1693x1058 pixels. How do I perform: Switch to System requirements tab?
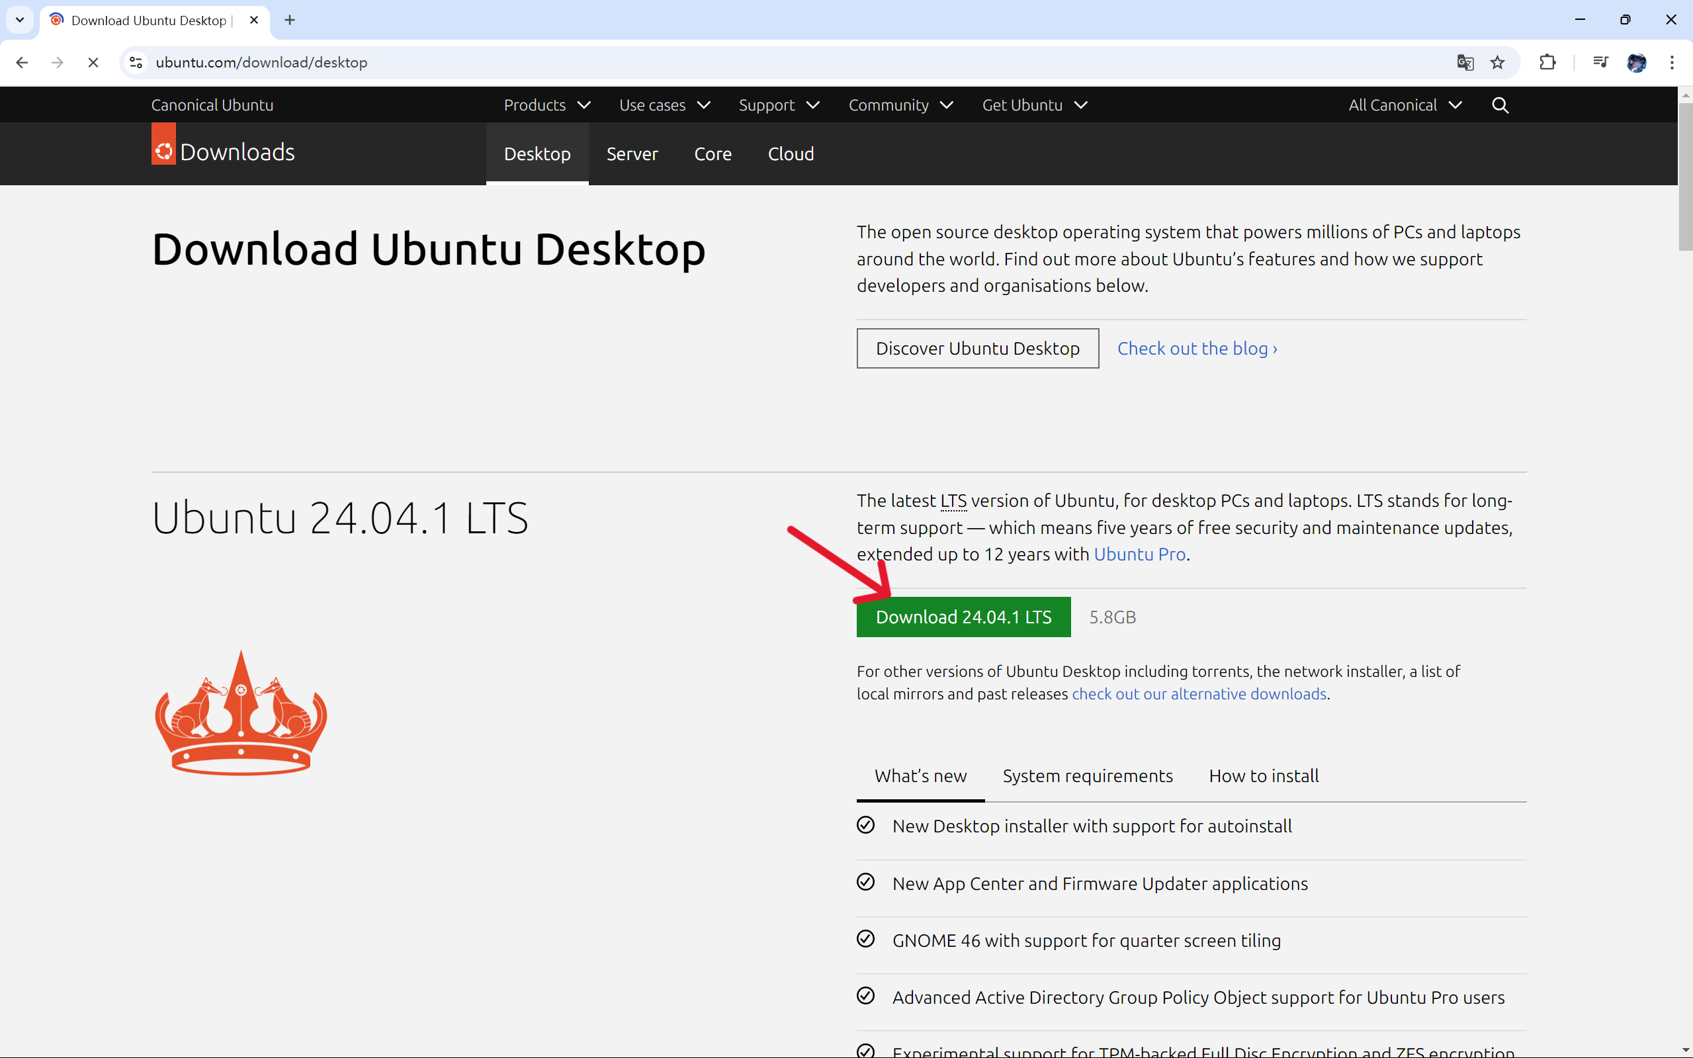click(1087, 776)
